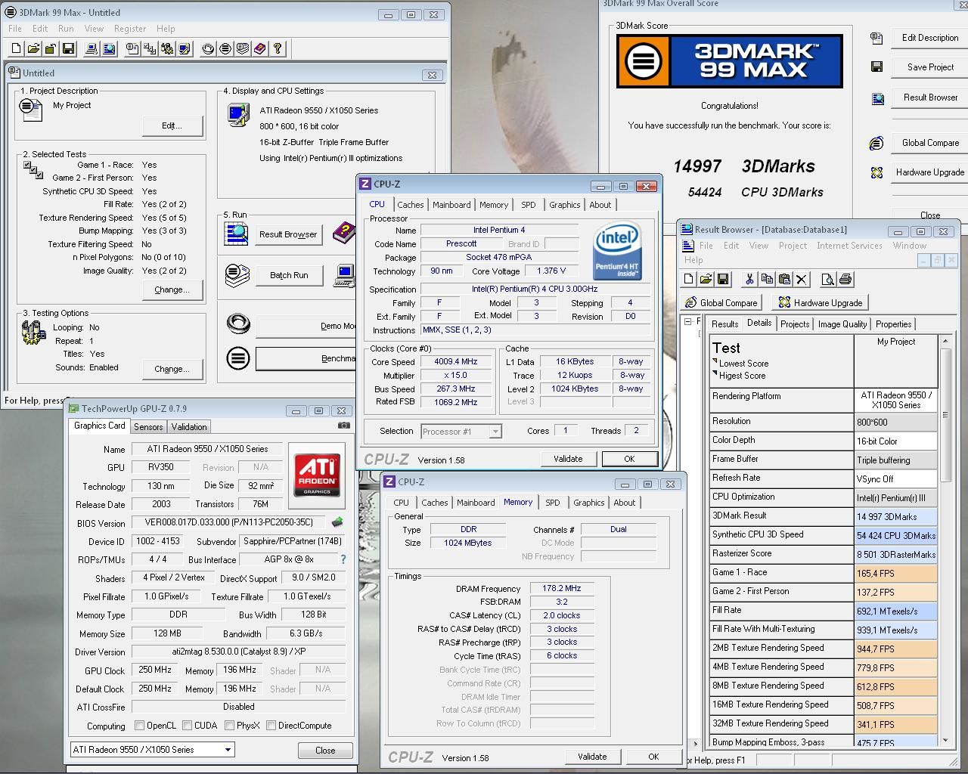Viewport: 968px width, 774px height.
Task: Select Mainboard tab in the CPU-Z processor window
Action: click(451, 205)
